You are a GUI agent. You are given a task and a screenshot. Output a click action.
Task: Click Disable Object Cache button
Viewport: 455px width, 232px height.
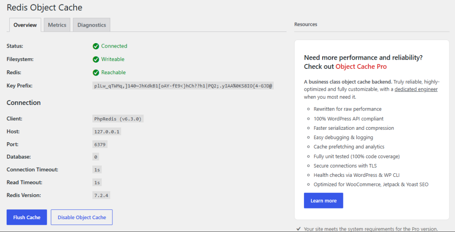[x=82, y=217]
